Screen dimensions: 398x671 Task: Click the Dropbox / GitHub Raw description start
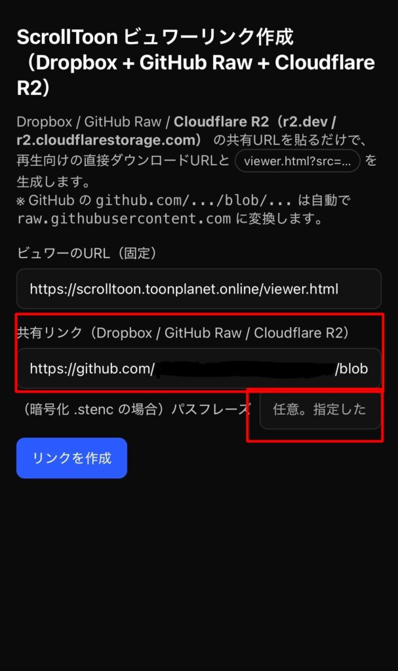coord(89,121)
